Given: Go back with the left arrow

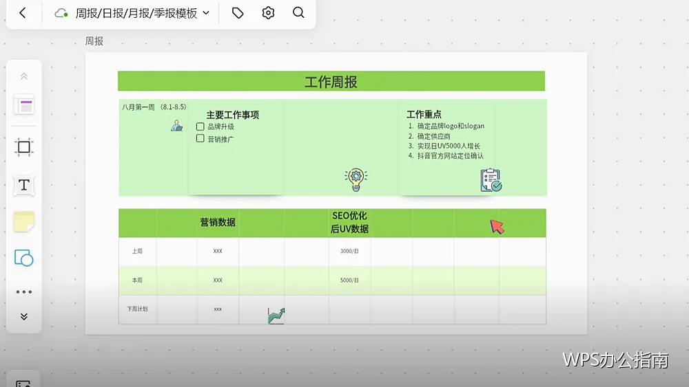Looking at the screenshot, I should coord(23,13).
